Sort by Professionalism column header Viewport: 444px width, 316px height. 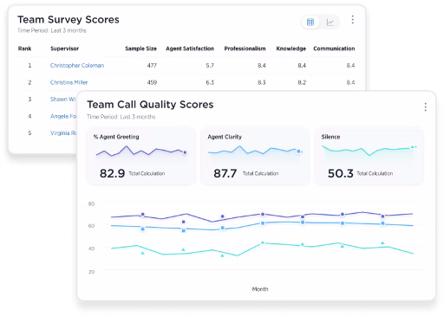245,48
